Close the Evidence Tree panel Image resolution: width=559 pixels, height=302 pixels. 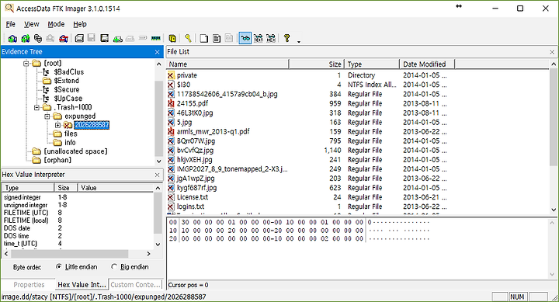tap(157, 52)
